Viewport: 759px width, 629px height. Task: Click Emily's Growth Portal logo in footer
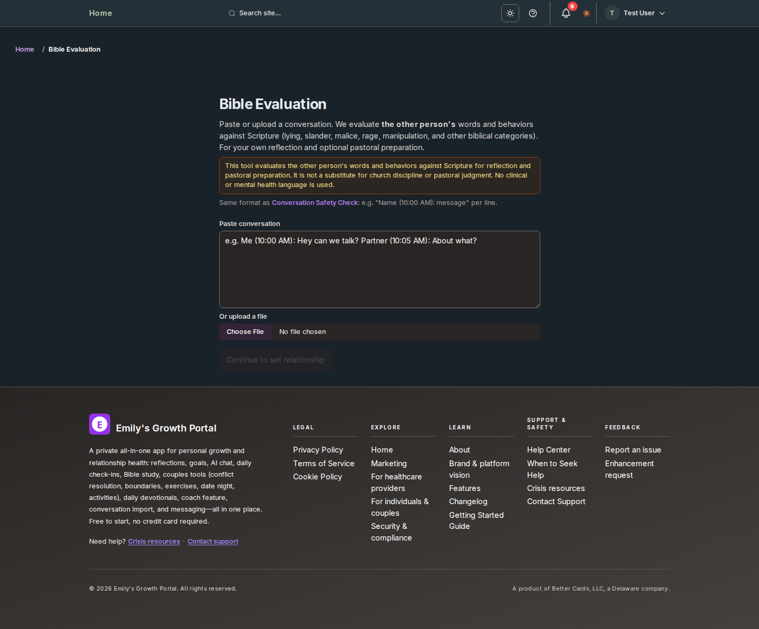(x=100, y=424)
